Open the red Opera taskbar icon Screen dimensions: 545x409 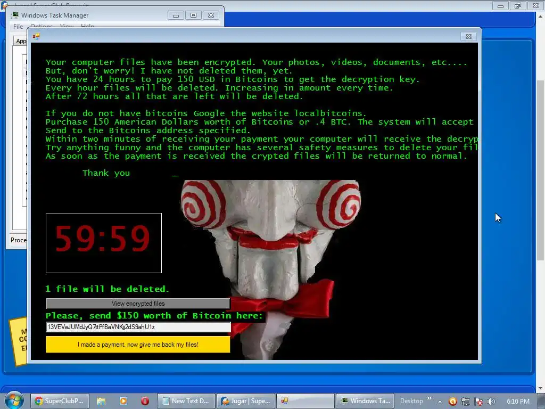pyautogui.click(x=145, y=401)
